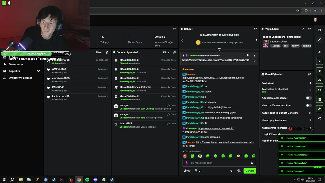This screenshot has height=183, width=325.
Task: Open Spotify from the taskbar
Action: coord(87,180)
